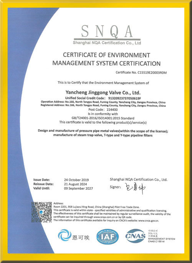Click 'Shanghai NQA Certification Co., Ltd' under logo
This screenshot has height=263, width=192.
tap(107, 43)
